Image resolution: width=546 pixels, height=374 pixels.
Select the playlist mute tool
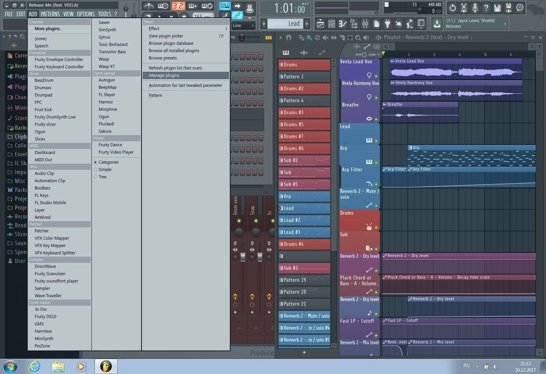pos(325,37)
